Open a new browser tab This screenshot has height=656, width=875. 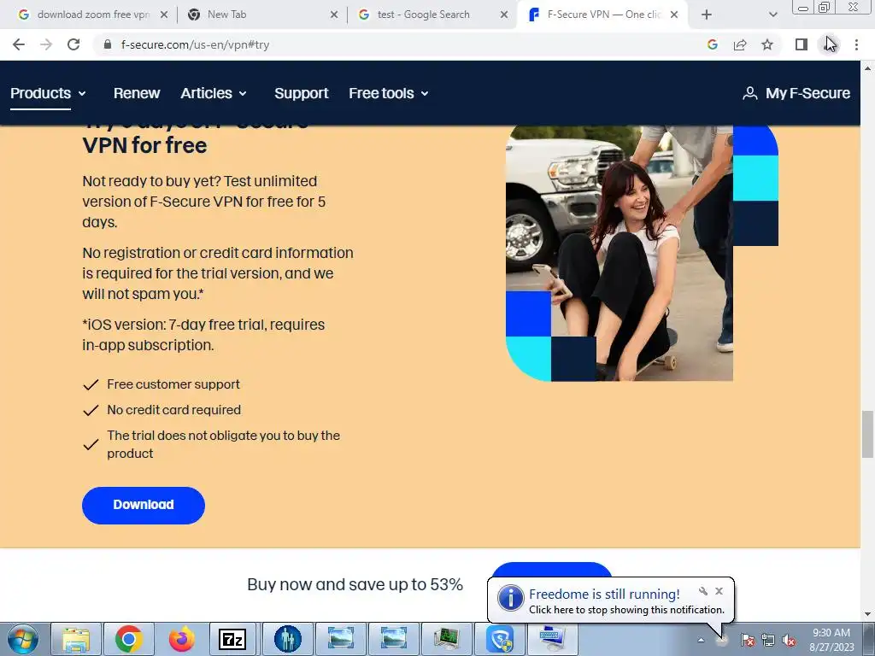pos(707,15)
